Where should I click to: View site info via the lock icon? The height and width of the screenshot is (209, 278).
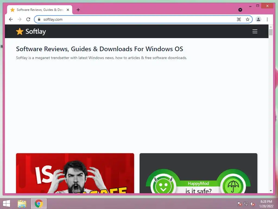point(39,19)
